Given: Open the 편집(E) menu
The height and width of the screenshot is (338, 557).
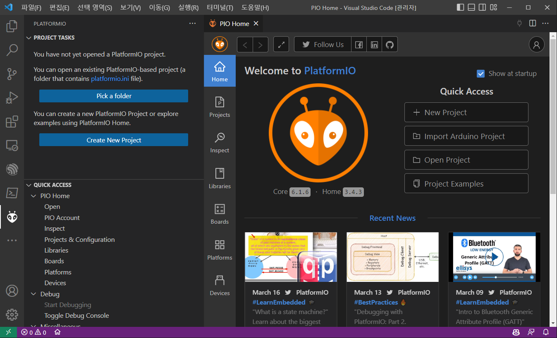Looking at the screenshot, I should 59,7.
